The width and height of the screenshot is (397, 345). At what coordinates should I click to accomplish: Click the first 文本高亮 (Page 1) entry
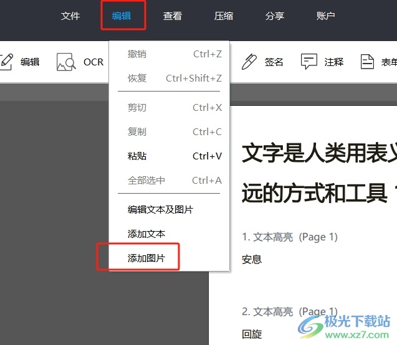tap(290, 237)
